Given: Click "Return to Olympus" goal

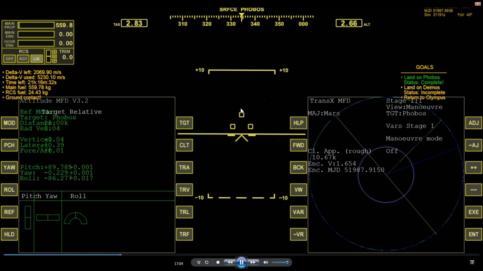Looking at the screenshot, I should point(425,98).
